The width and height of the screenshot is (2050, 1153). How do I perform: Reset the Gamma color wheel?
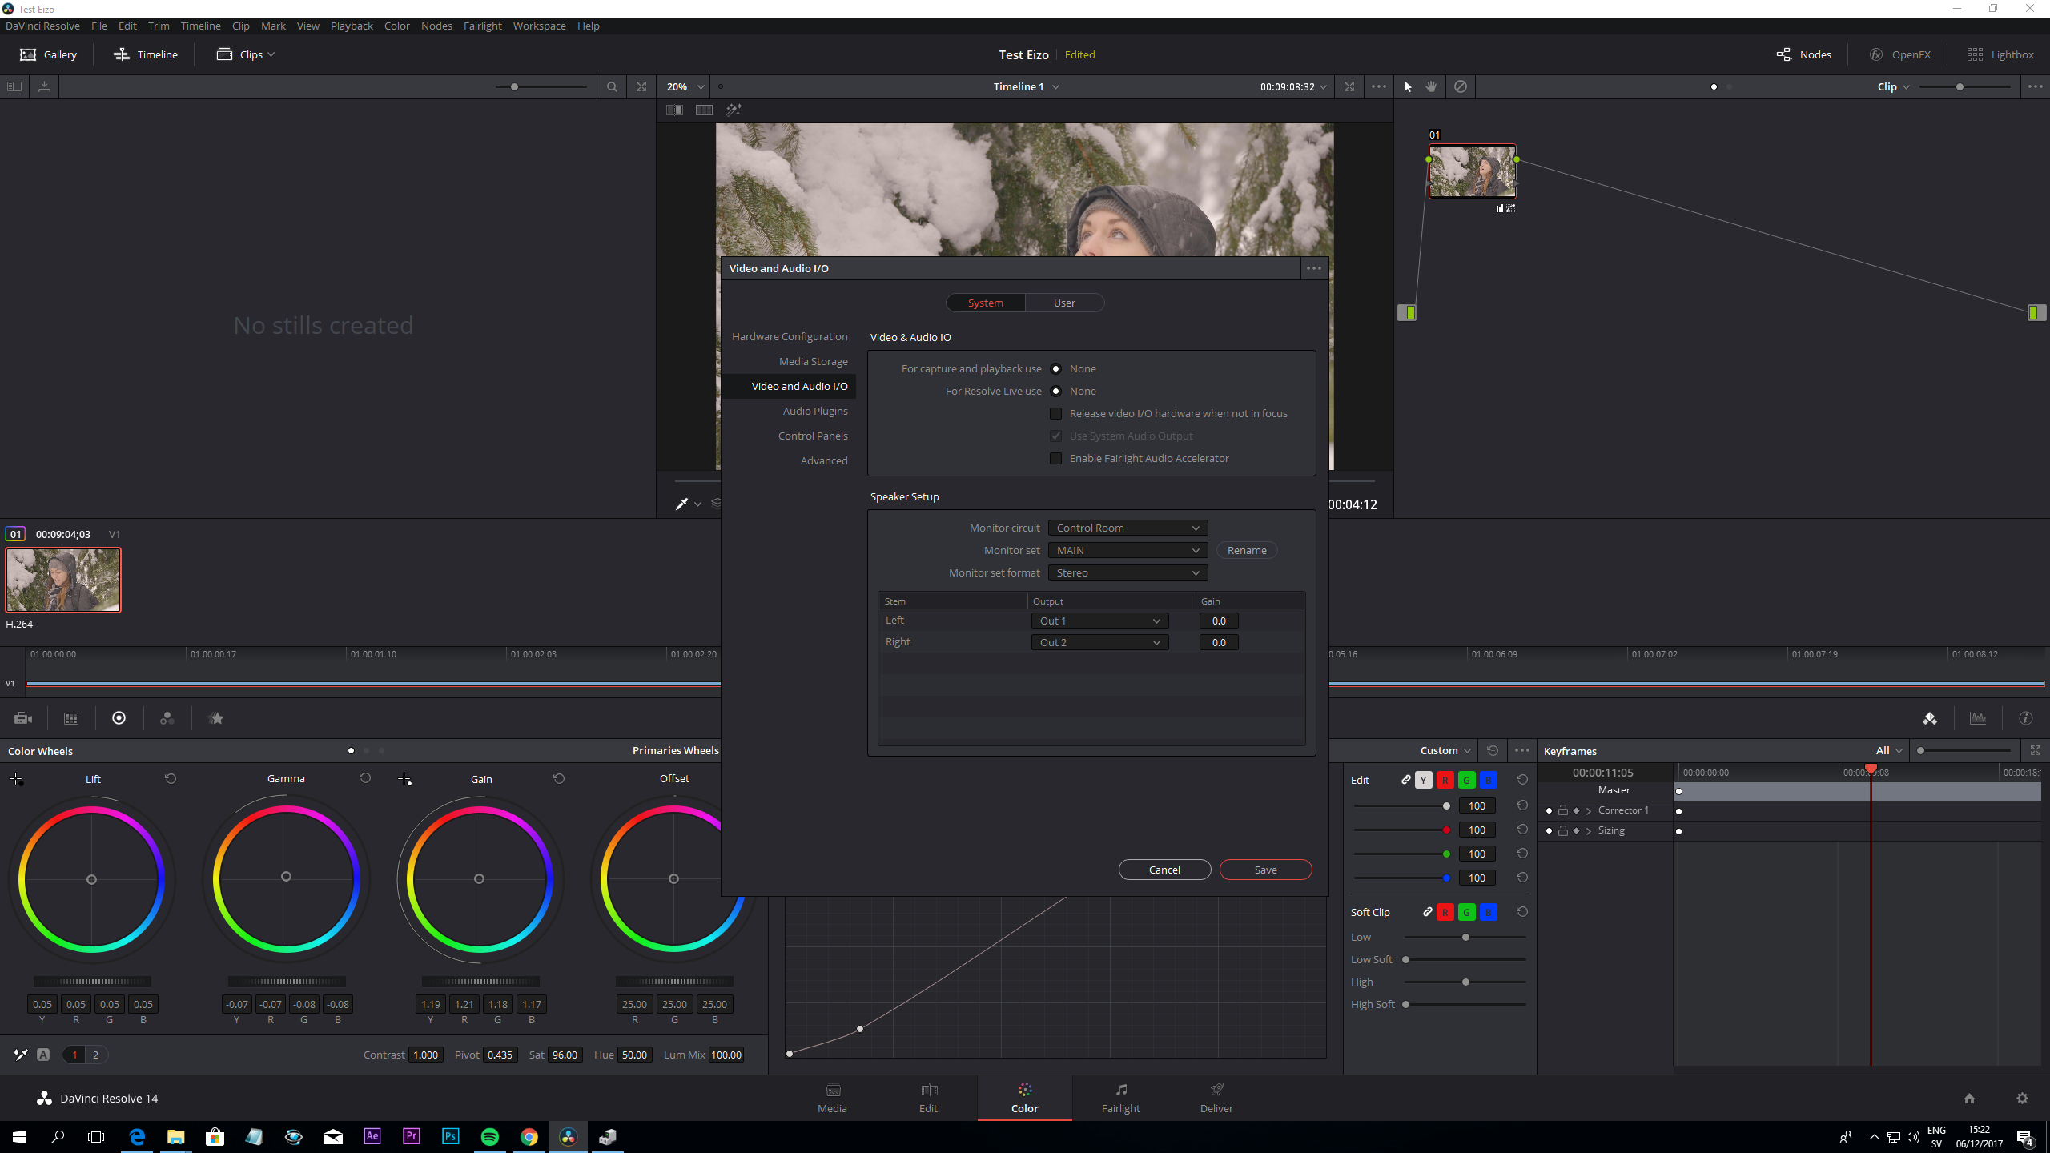coord(365,778)
